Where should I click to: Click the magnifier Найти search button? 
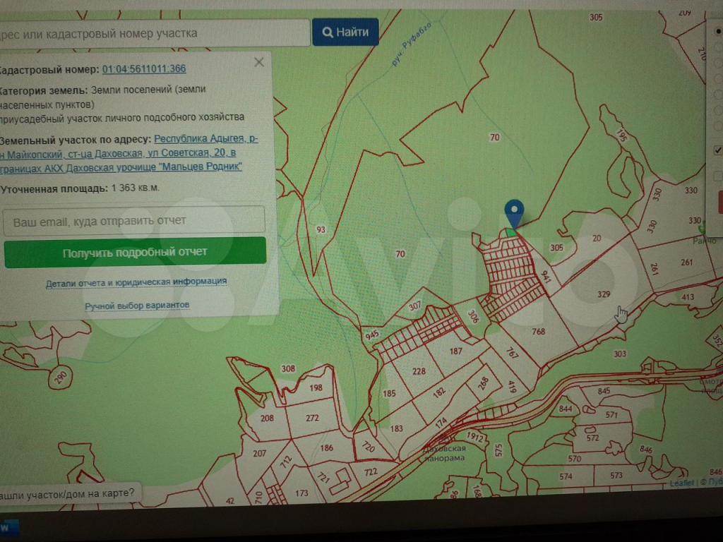[345, 32]
